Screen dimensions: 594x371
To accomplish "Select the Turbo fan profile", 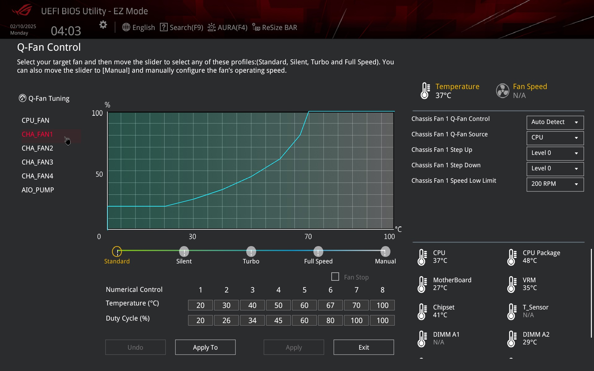I will click(251, 251).
